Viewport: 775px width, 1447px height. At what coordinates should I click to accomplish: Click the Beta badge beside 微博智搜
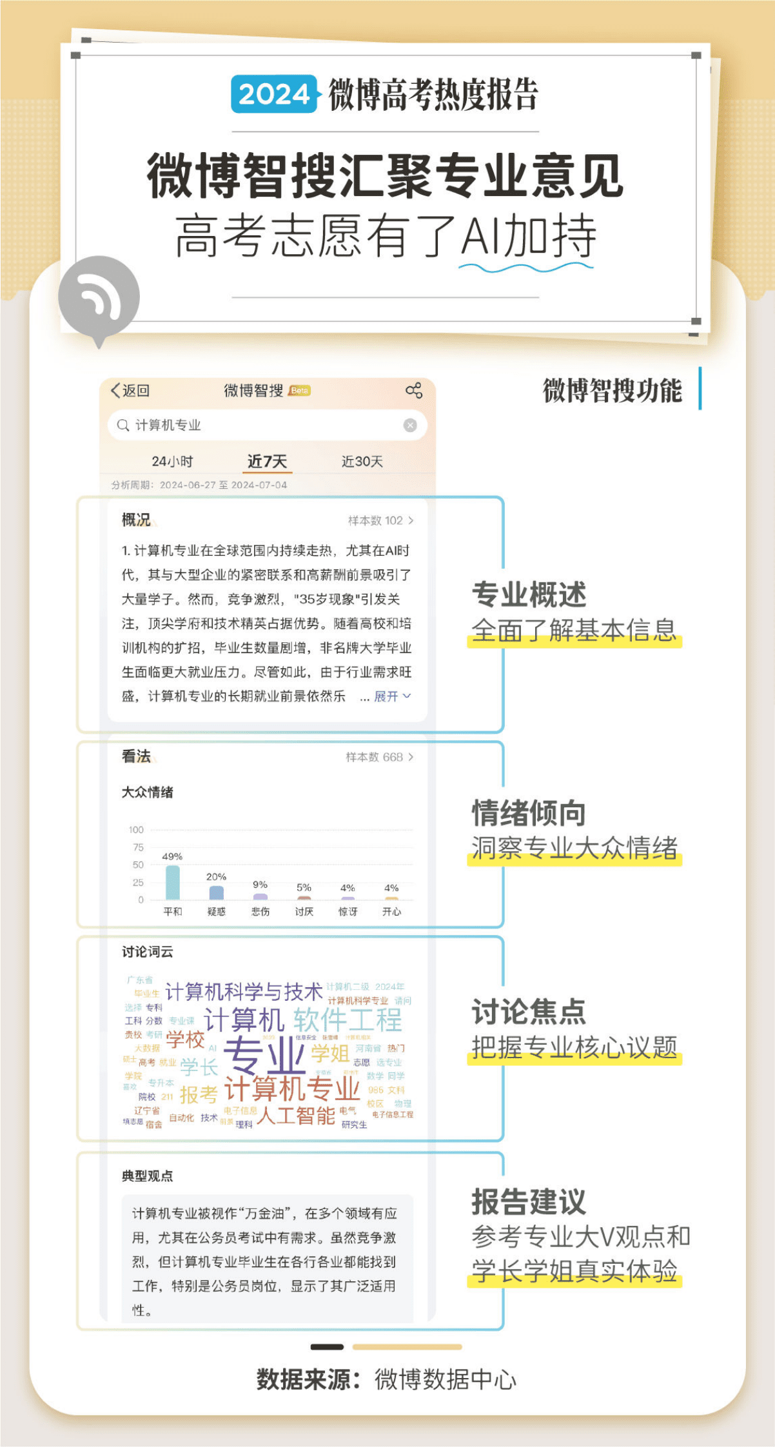pyautogui.click(x=300, y=390)
